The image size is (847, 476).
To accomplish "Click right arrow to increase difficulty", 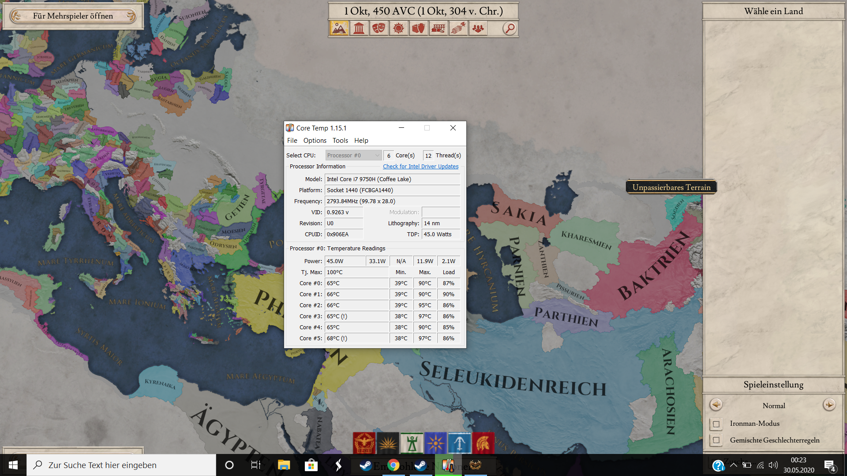I will 829,405.
